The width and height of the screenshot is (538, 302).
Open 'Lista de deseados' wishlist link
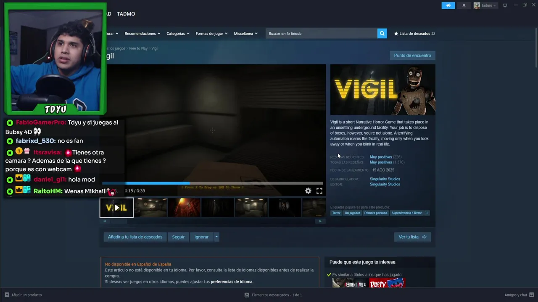[414, 34]
